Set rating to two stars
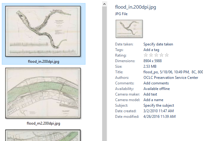This screenshot has width=203, height=141. [x=151, y=55]
